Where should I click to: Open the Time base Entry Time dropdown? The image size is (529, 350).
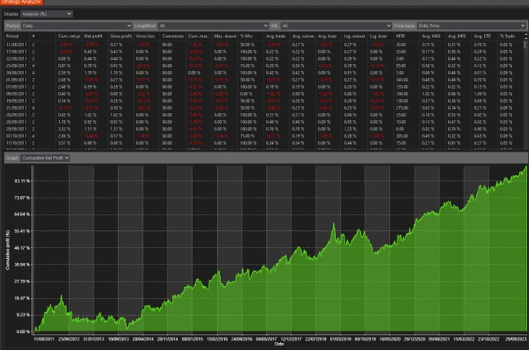471,26
